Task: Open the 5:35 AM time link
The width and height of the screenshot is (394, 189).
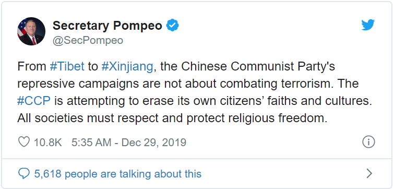Action: pos(91,143)
